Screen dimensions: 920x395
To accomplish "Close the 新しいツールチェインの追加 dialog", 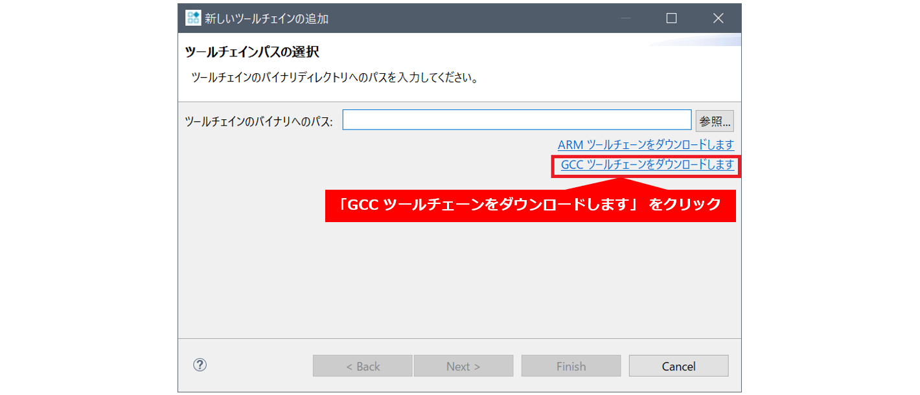I will pyautogui.click(x=718, y=18).
